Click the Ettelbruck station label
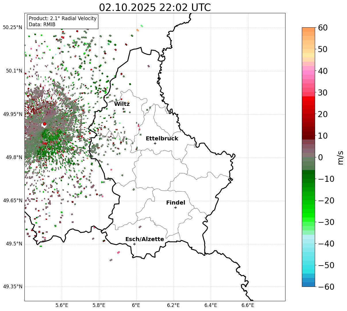This screenshot has height=311, width=347. point(162,138)
